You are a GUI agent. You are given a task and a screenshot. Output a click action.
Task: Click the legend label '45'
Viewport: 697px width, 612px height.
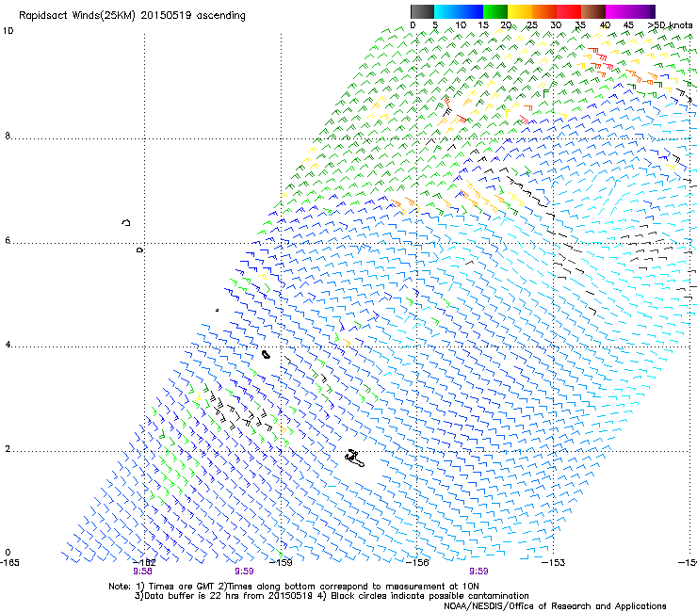(x=628, y=25)
